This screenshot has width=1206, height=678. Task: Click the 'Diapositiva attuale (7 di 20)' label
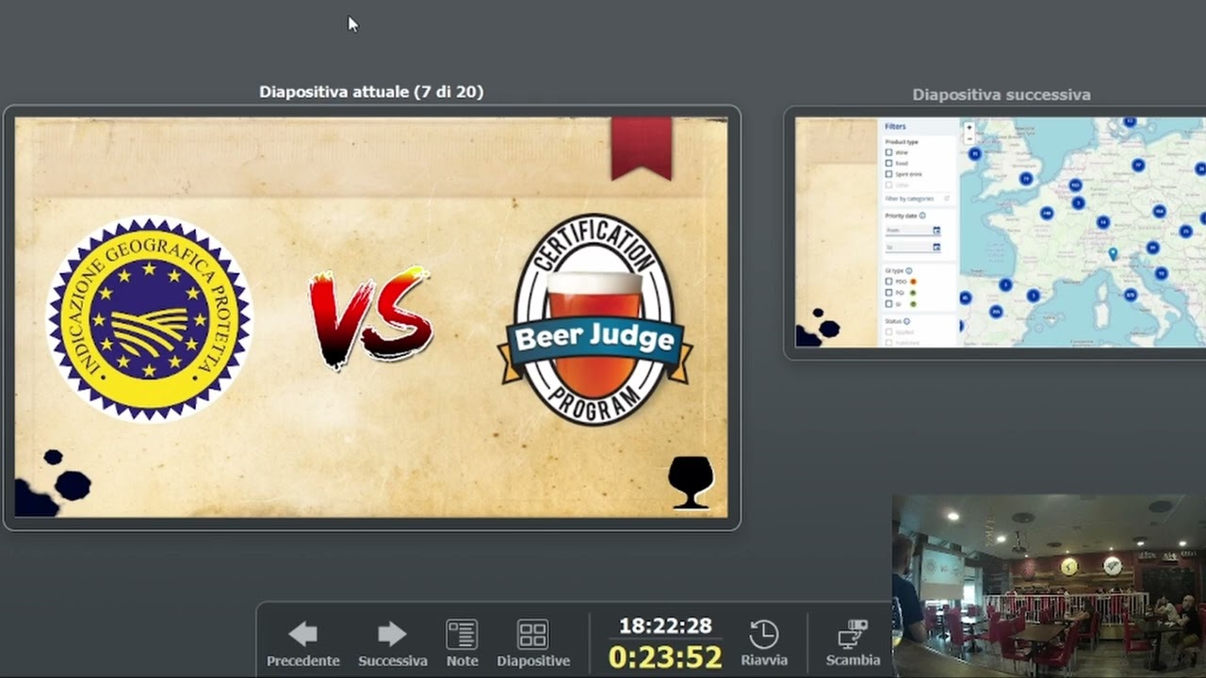click(x=371, y=91)
